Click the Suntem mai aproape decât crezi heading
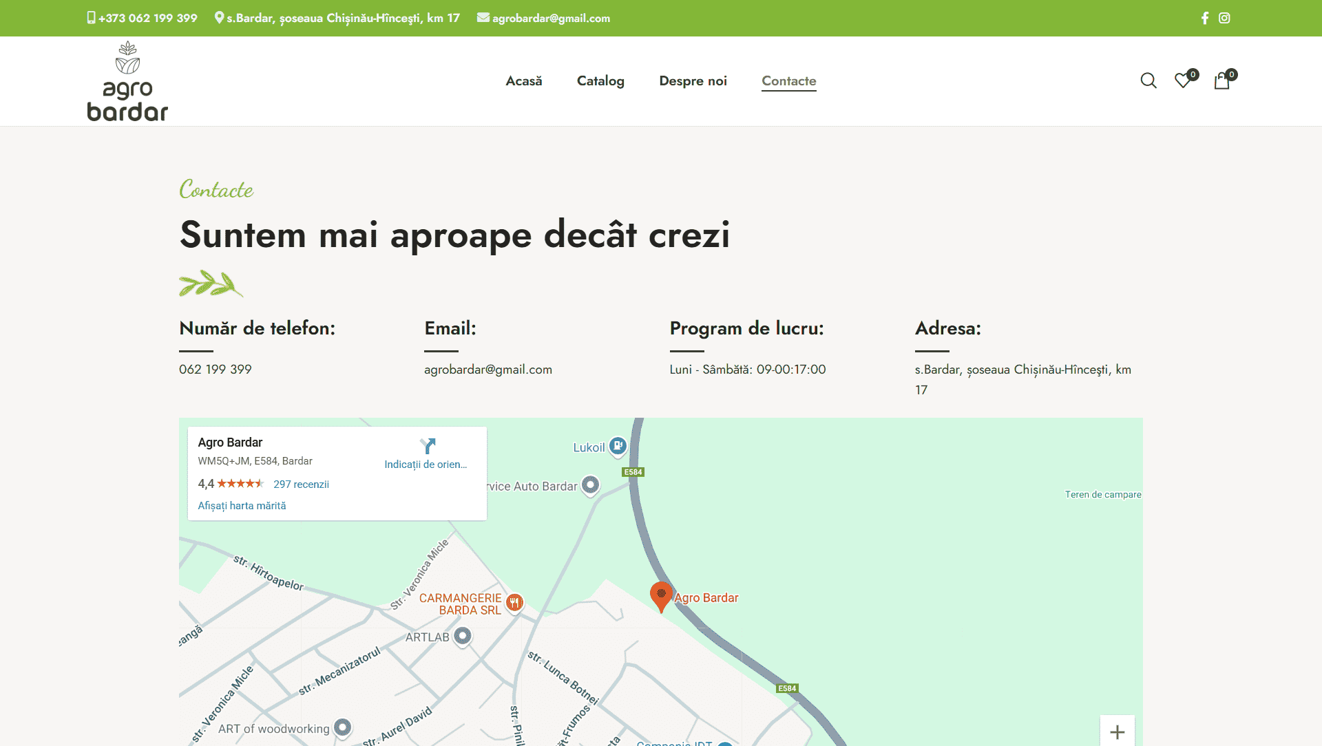This screenshot has height=746, width=1322. 454,235
